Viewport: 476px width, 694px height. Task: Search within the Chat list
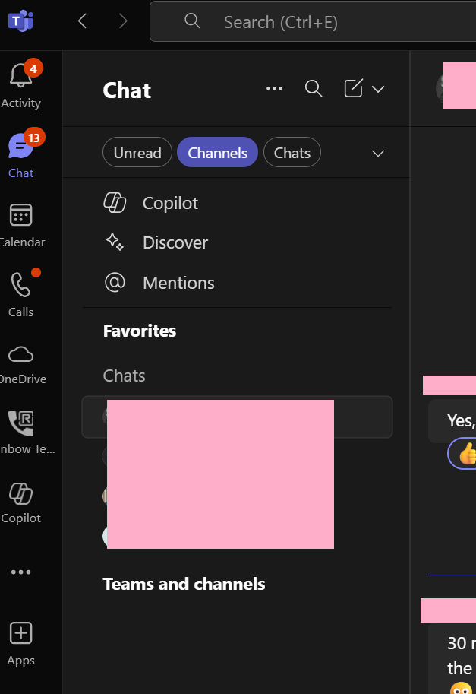click(x=314, y=88)
